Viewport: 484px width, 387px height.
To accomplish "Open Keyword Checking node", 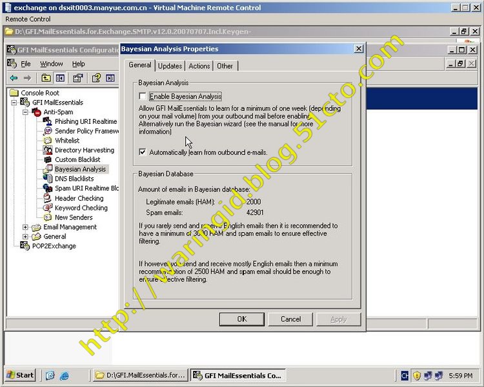I will click(81, 208).
